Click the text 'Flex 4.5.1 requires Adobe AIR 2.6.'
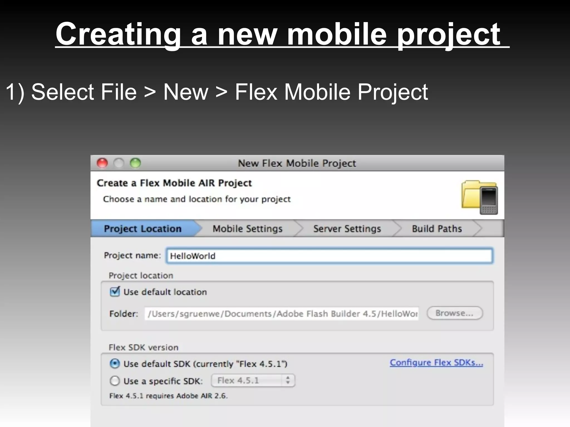 coord(168,396)
